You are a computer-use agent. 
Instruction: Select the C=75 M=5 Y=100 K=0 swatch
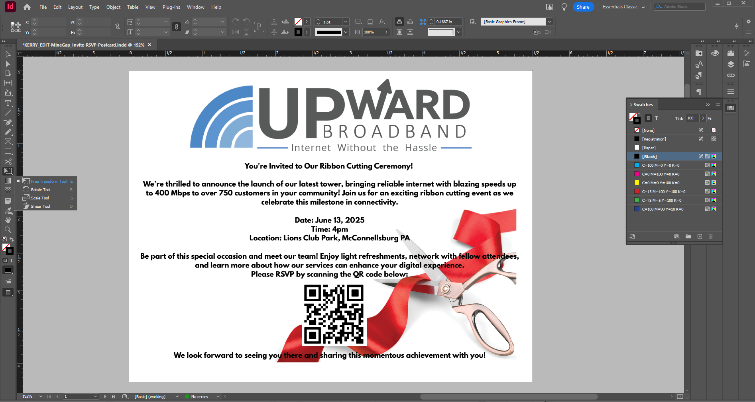pos(674,200)
